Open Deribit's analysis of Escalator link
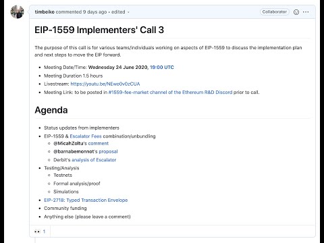 coord(94,160)
